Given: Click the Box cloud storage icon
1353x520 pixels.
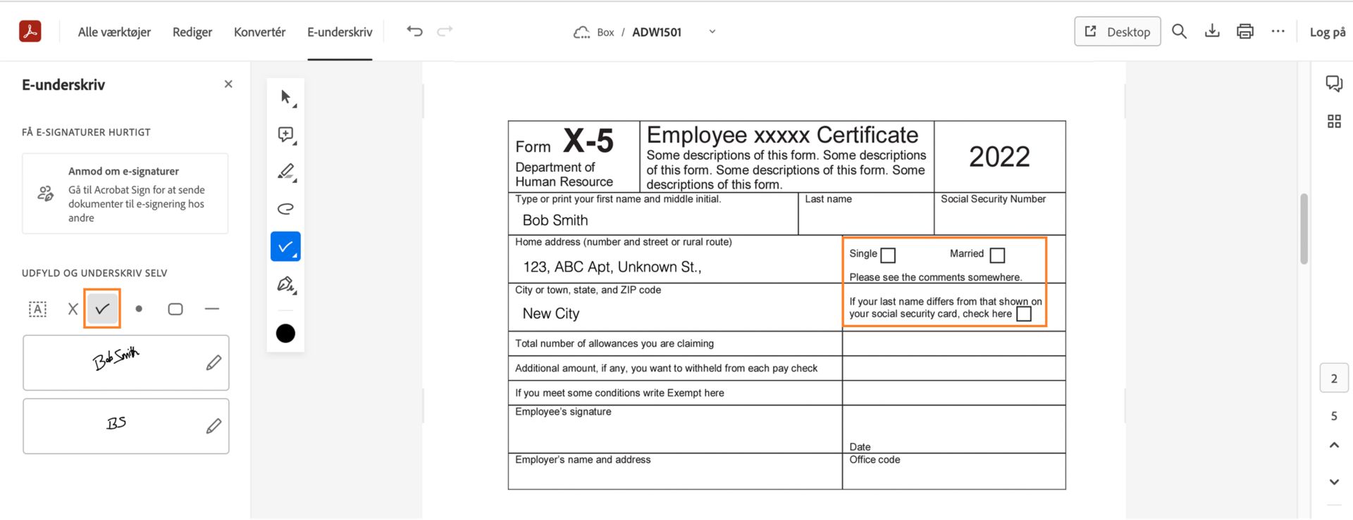Looking at the screenshot, I should (x=581, y=32).
